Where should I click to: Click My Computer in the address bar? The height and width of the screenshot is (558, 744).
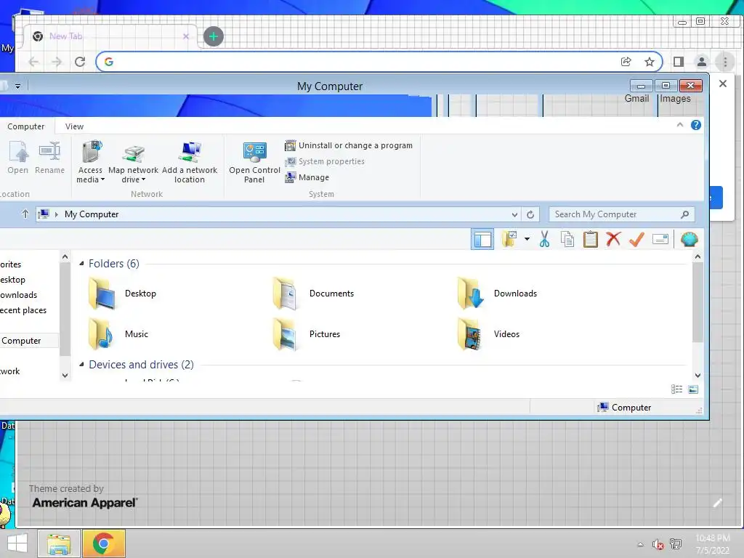[x=92, y=214]
